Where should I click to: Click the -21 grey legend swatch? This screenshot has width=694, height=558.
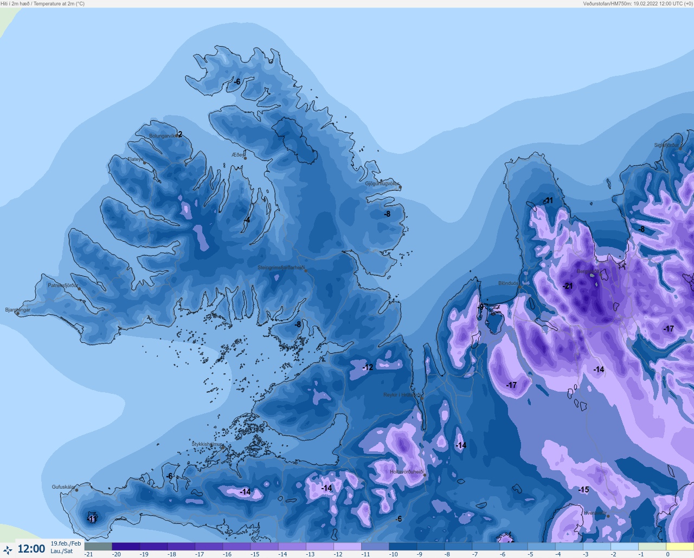(x=98, y=547)
